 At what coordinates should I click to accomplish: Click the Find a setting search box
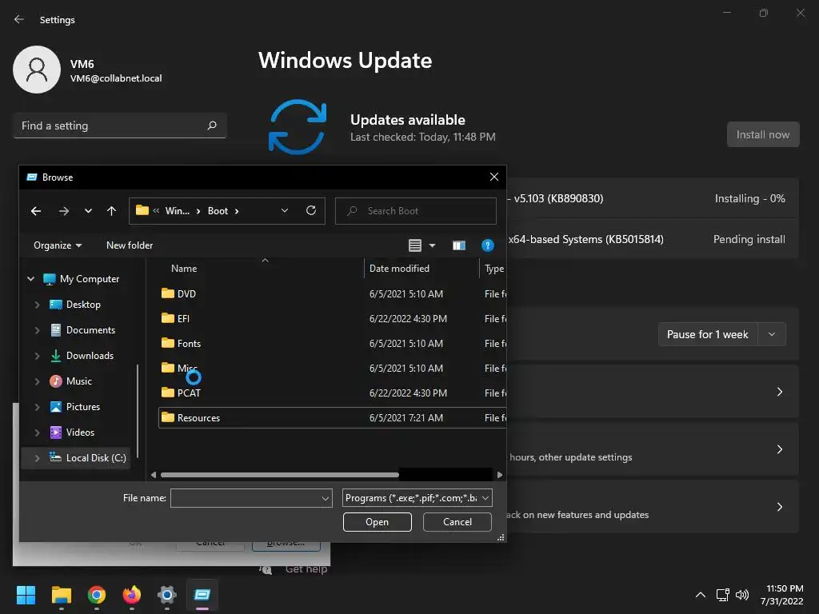120,126
